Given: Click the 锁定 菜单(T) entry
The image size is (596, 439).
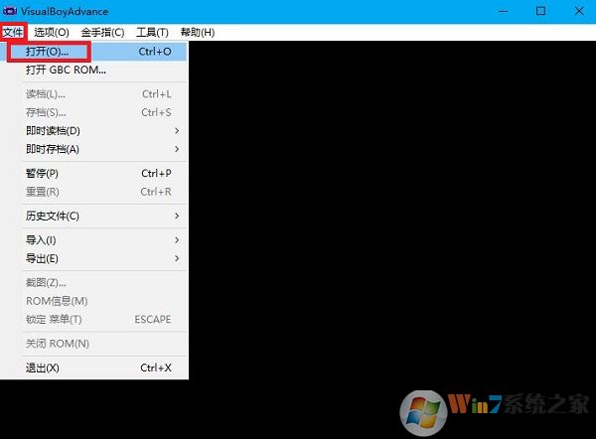Looking at the screenshot, I should pos(93,319).
